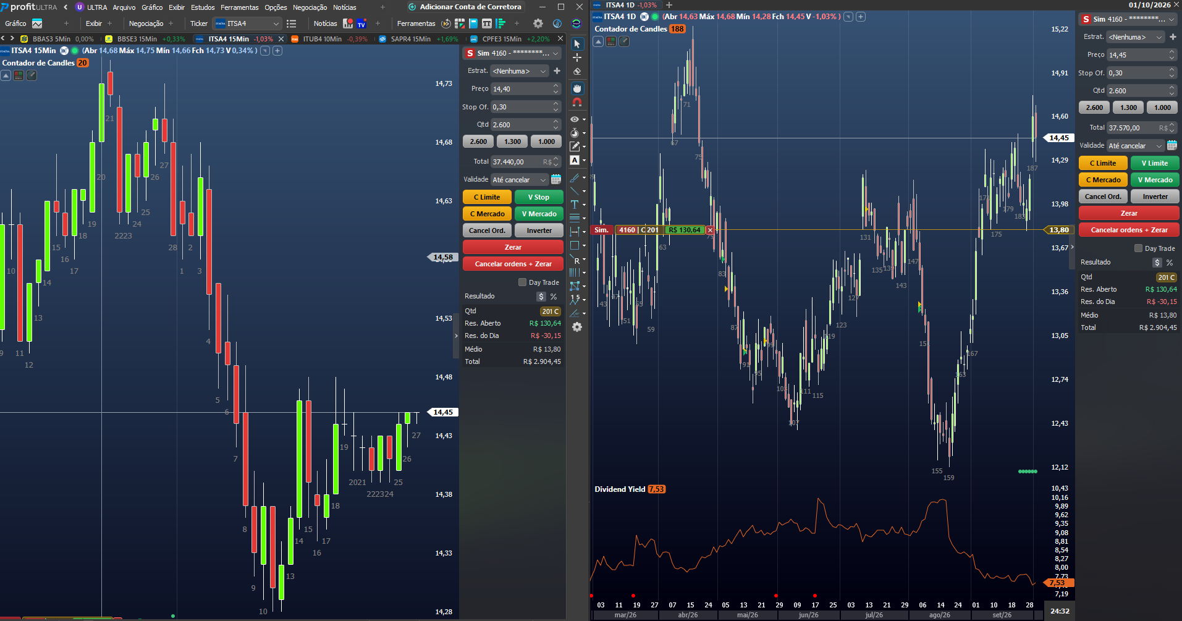Open the Estudos menu

click(x=203, y=7)
